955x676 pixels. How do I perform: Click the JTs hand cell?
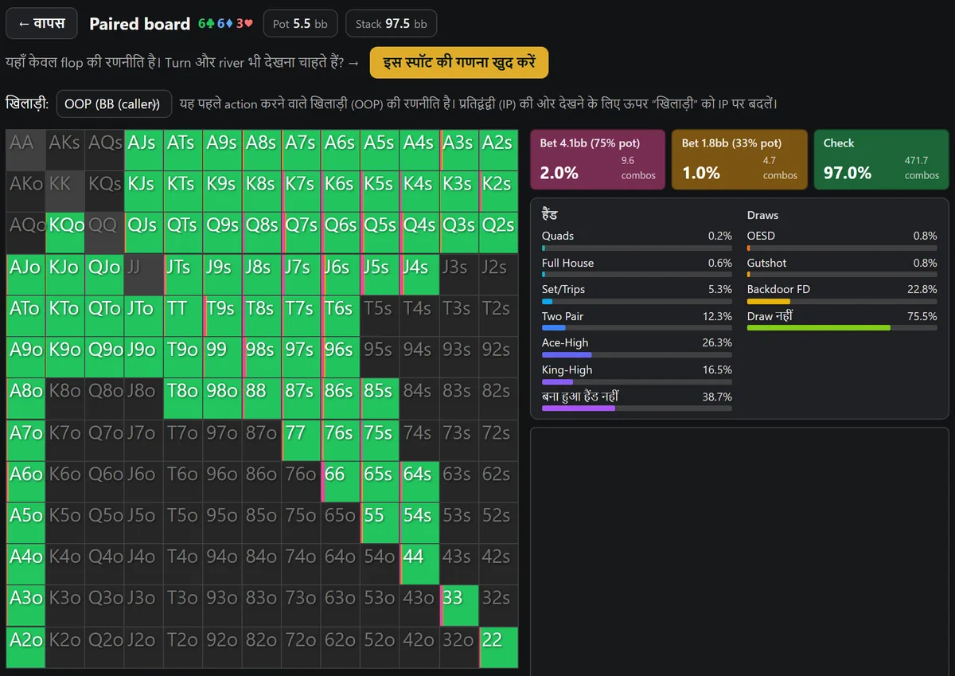[183, 274]
